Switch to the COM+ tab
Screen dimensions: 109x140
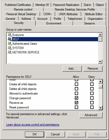(48, 14)
